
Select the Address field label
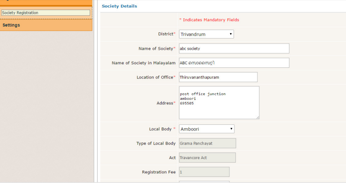point(165,103)
